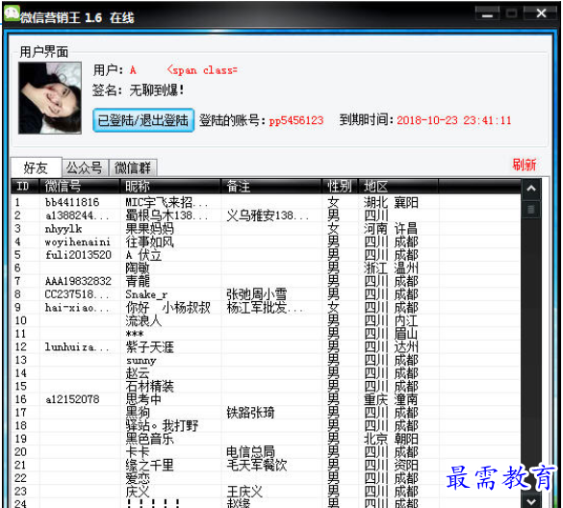Click scroll up arrow of friend list
Screen dimensions: 563x508
(531, 188)
